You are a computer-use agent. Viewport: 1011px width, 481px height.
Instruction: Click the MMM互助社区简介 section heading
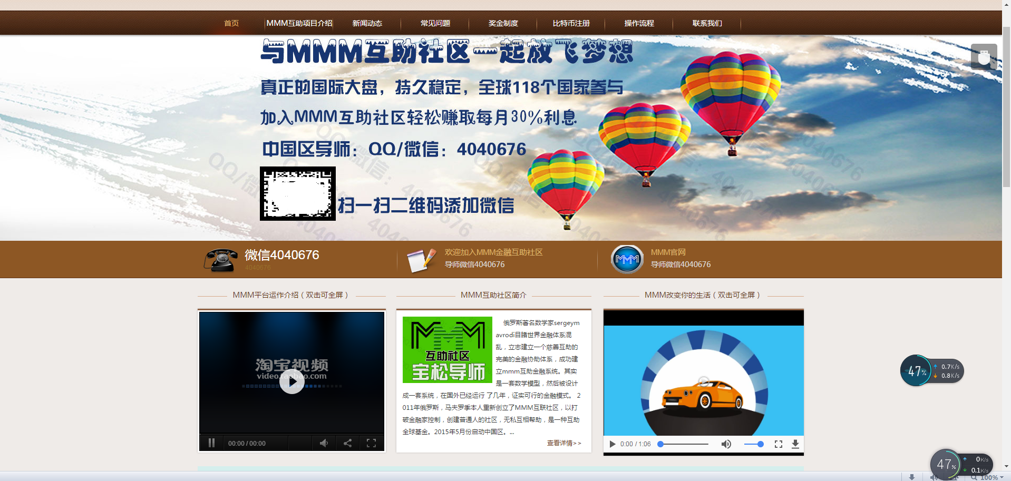(493, 295)
